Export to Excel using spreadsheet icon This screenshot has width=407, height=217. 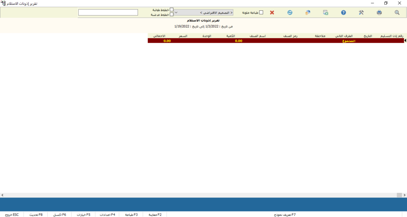(326, 13)
